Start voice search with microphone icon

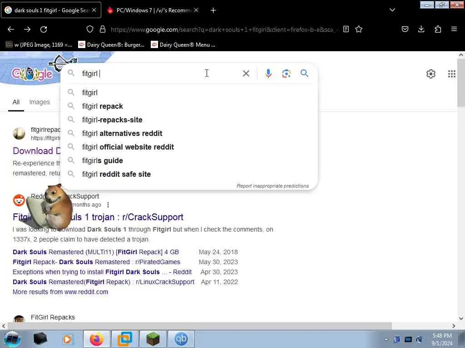coord(268,73)
